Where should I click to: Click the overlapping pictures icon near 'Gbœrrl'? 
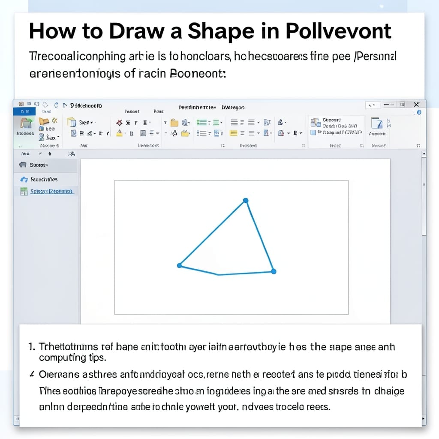click(316, 122)
